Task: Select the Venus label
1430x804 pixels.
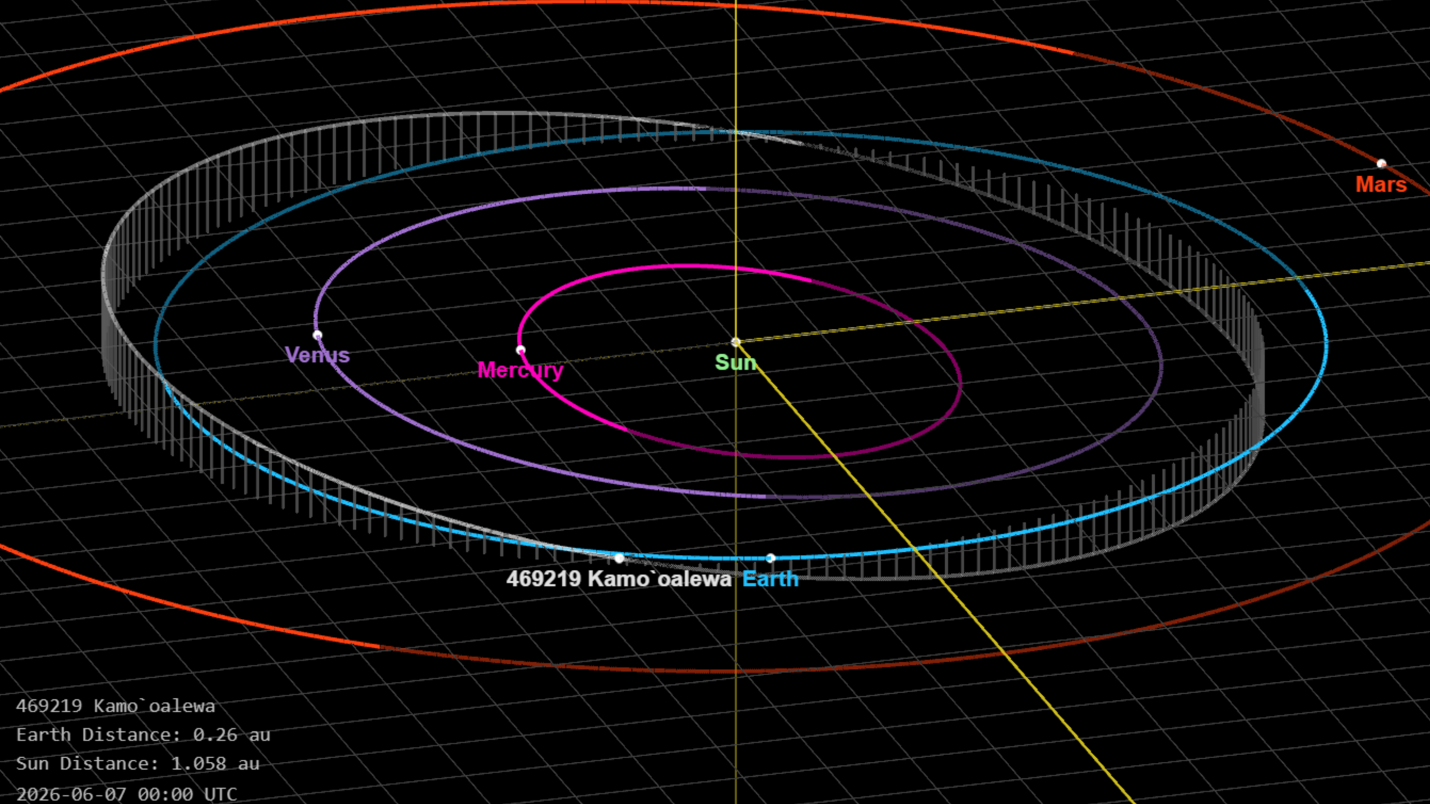Action: coord(318,356)
